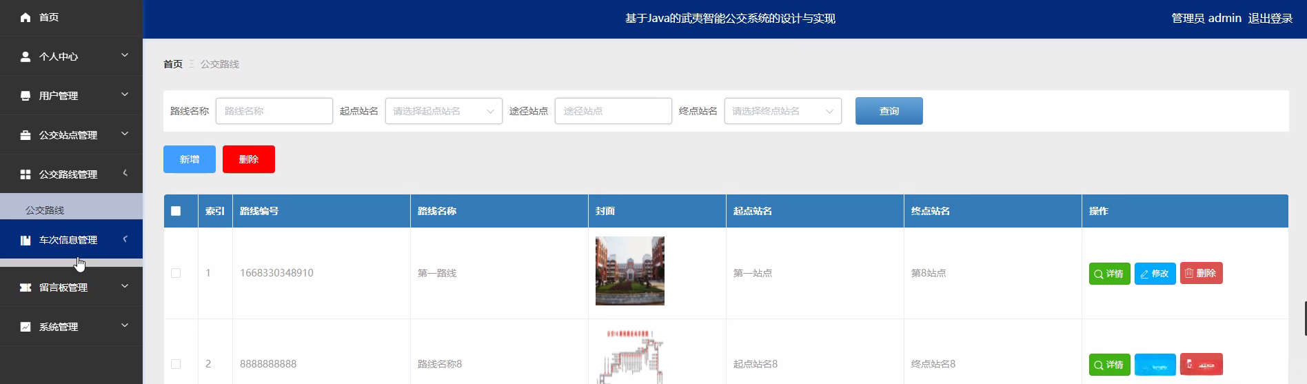Open the 个人中心 menu item
This screenshot has height=384, width=1307.
[x=71, y=57]
